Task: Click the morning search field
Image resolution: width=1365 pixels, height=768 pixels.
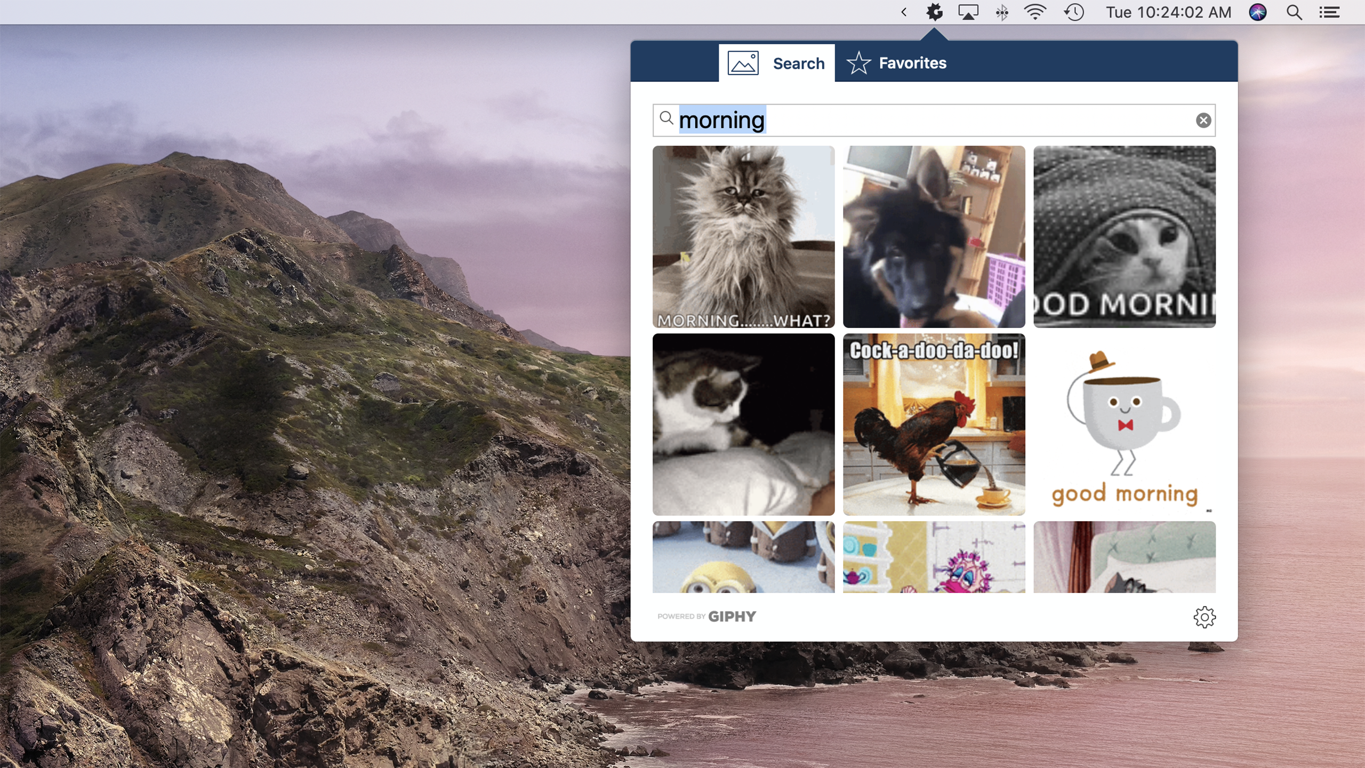Action: [933, 121]
